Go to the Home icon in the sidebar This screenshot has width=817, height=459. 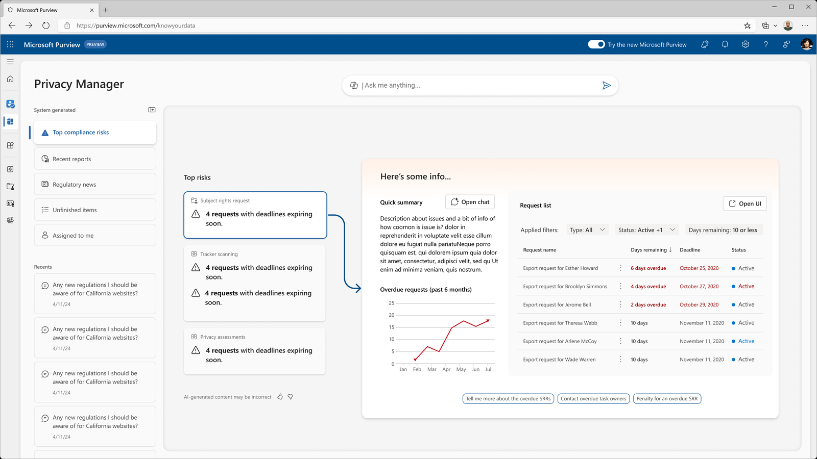(10, 79)
